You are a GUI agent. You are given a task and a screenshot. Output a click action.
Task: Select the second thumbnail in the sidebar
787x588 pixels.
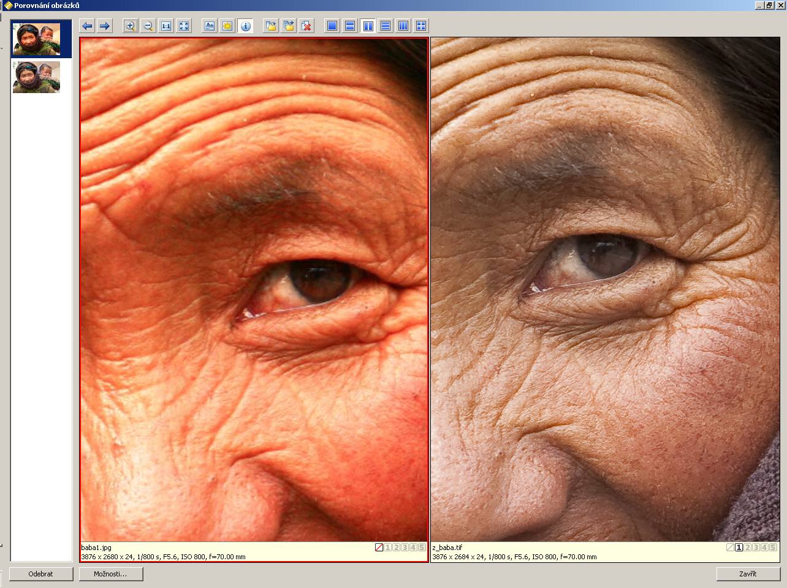37,77
